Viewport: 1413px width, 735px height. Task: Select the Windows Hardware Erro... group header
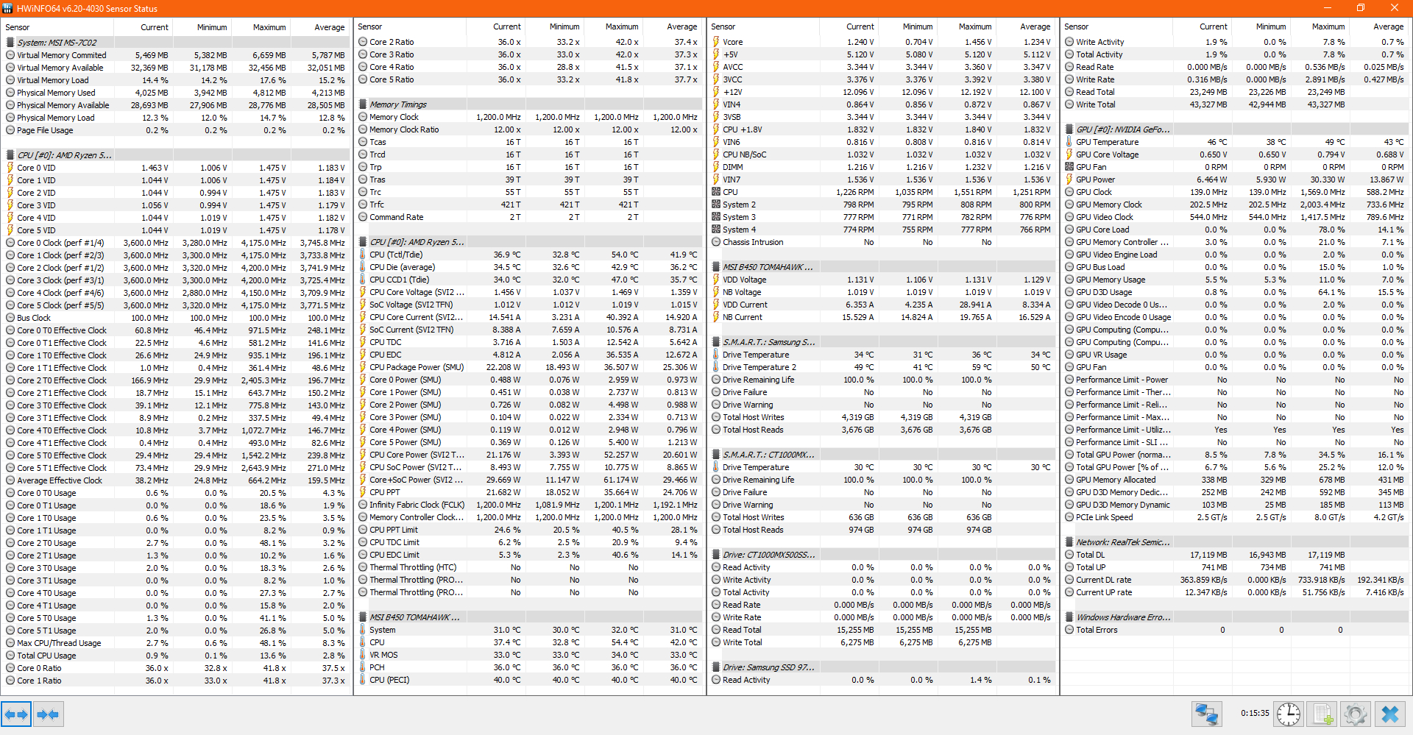coord(1235,617)
